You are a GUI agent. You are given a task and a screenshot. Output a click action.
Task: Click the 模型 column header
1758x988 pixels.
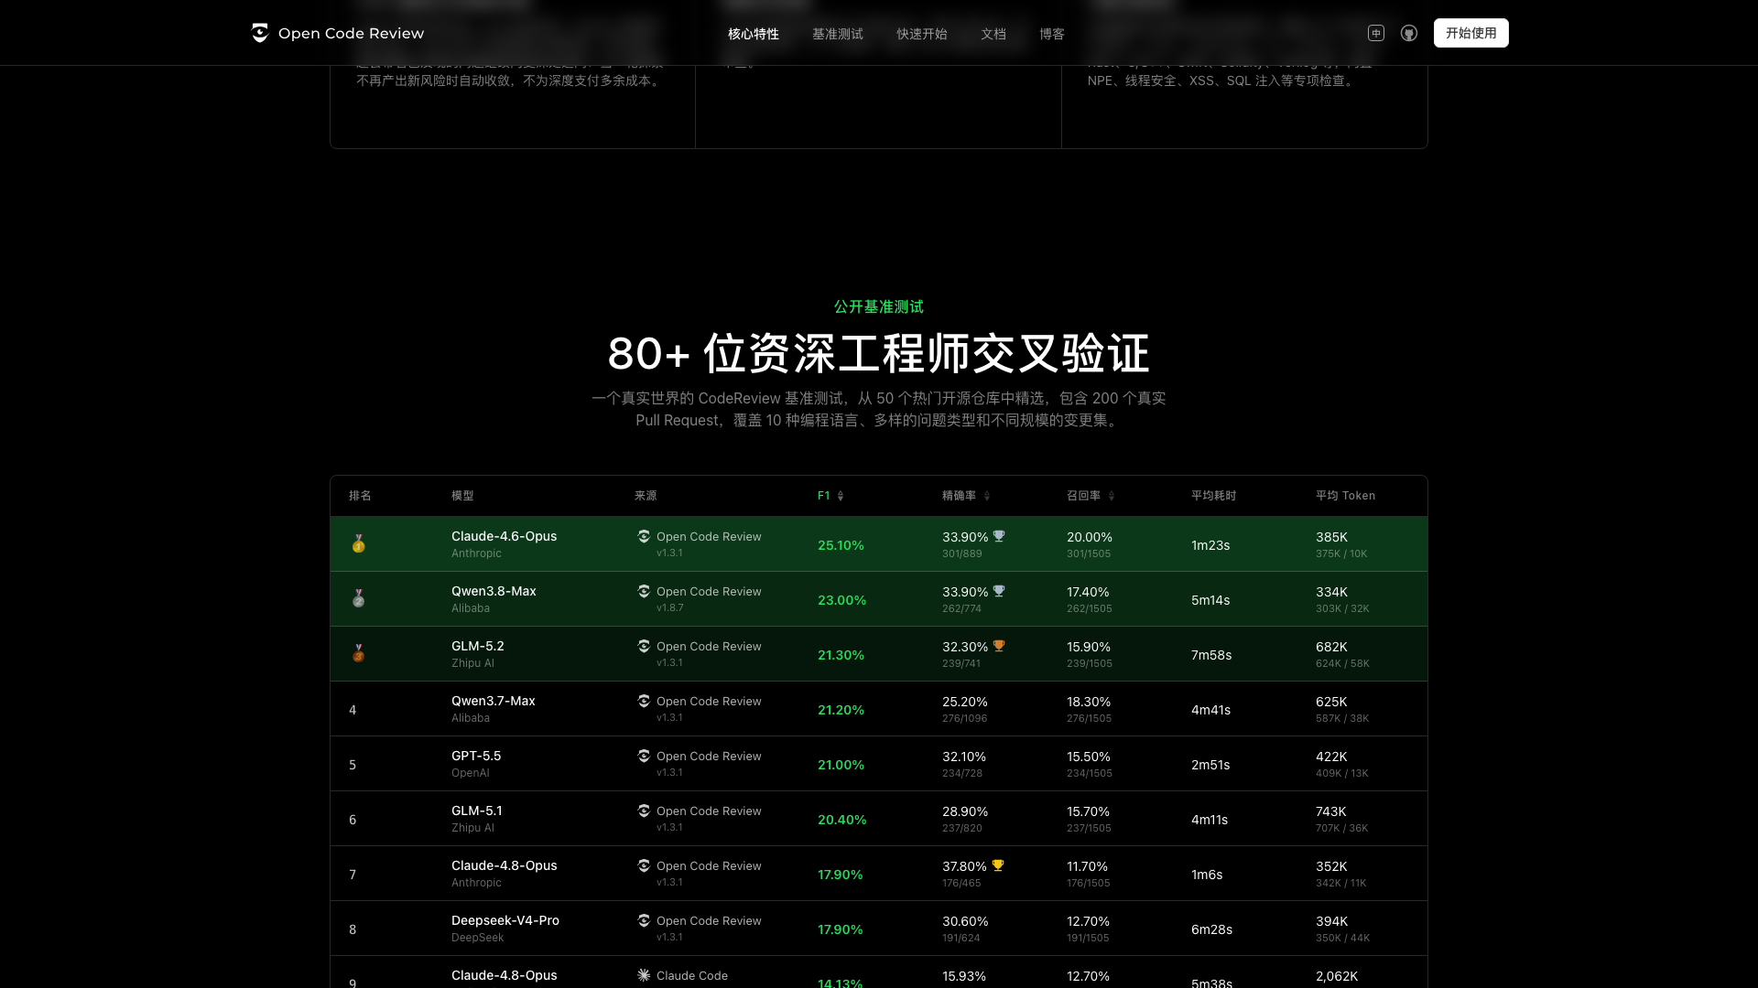pos(462,496)
